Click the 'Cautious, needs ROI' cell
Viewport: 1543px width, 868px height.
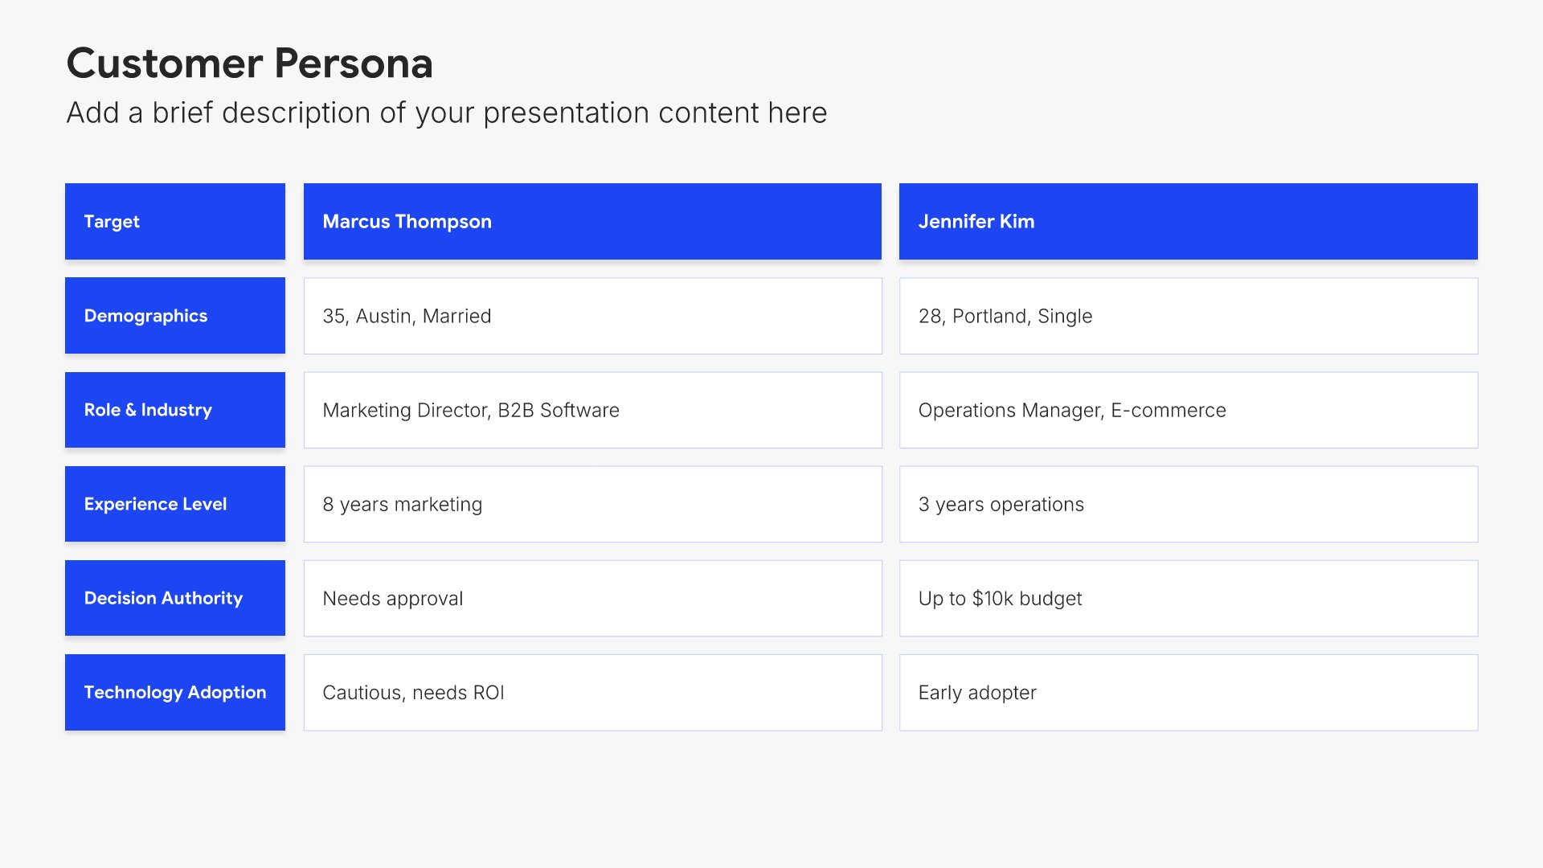592,692
